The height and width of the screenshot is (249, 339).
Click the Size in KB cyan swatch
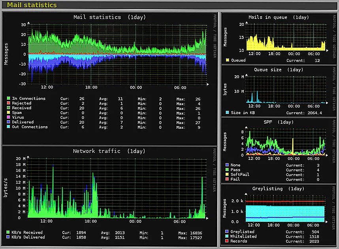point(227,113)
